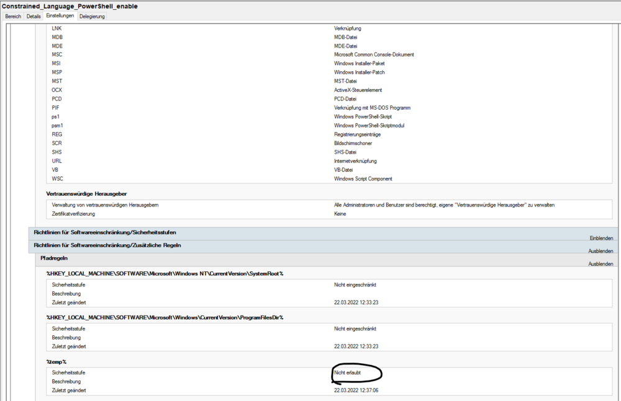Click the Verwaltung von vertrauenswürdigen Herausgebern row
This screenshot has width=621, height=401.
[102, 205]
